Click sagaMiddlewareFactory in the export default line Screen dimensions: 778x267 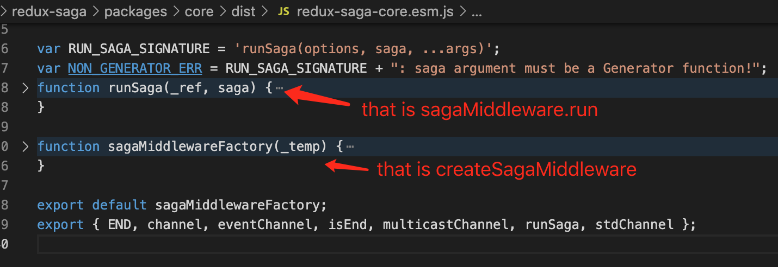[x=237, y=205]
